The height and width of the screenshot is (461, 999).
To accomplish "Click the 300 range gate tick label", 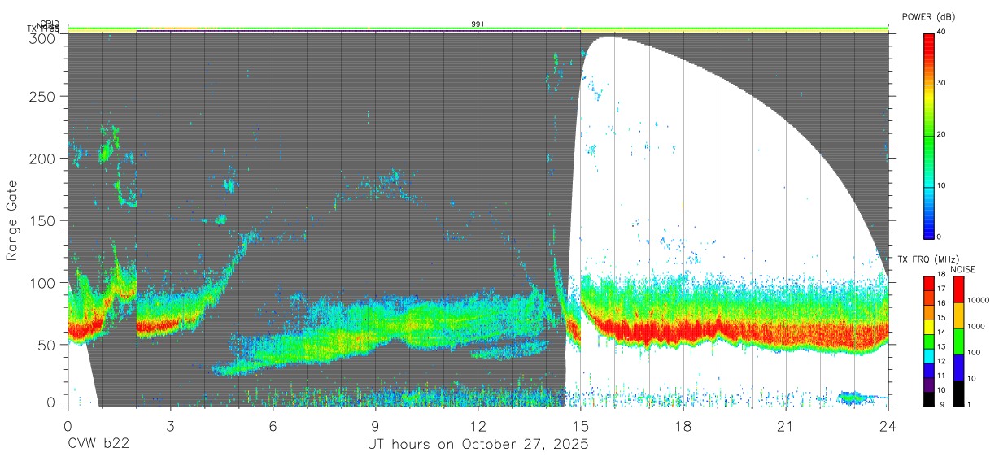I will pos(41,37).
